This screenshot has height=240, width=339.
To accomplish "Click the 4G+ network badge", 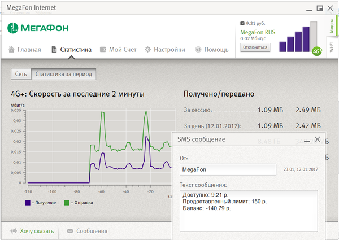I will (x=316, y=51).
